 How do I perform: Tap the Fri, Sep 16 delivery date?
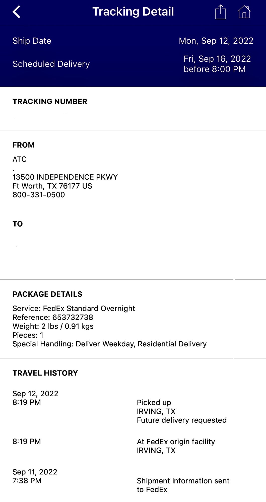pos(217,59)
